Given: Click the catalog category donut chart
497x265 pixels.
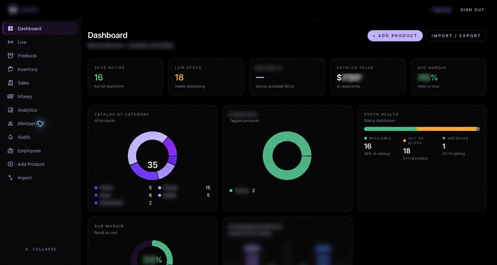Looking at the screenshot, I should [x=153, y=156].
